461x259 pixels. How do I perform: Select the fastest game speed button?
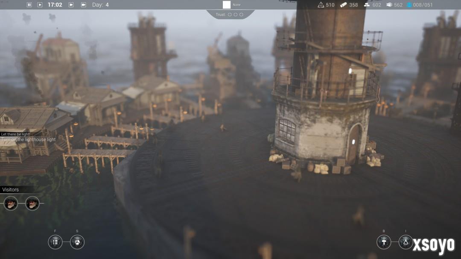(x=83, y=5)
